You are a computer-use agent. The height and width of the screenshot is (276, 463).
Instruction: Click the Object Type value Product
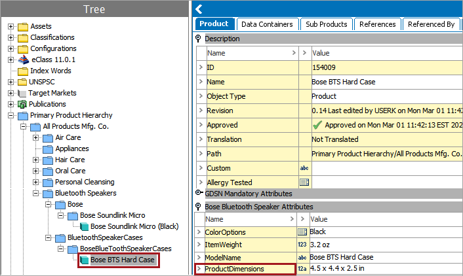point(324,96)
